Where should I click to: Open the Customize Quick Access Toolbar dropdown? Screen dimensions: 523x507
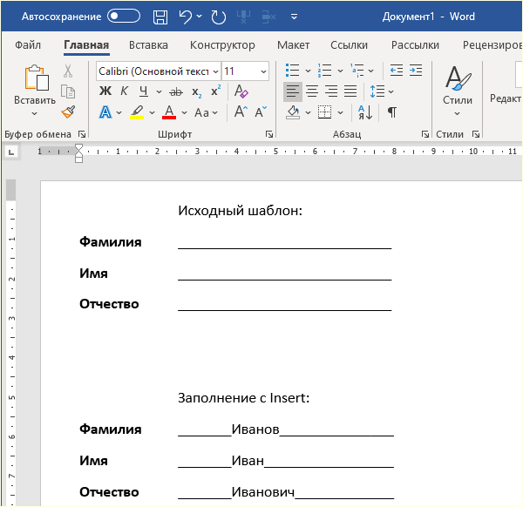click(294, 17)
